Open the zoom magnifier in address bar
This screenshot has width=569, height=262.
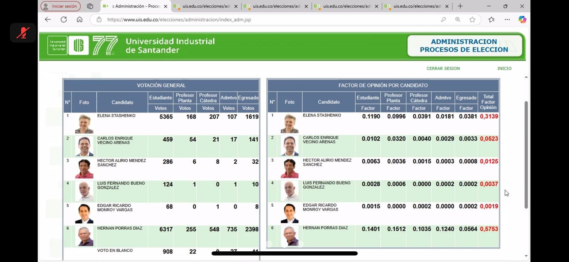[458, 20]
